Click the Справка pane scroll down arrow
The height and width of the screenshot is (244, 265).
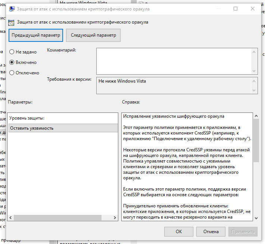[x=256, y=218]
